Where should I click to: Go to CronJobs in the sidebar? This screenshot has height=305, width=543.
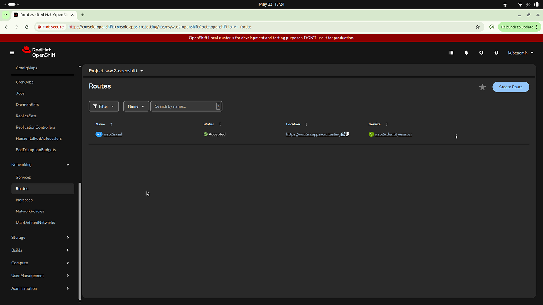(24, 82)
